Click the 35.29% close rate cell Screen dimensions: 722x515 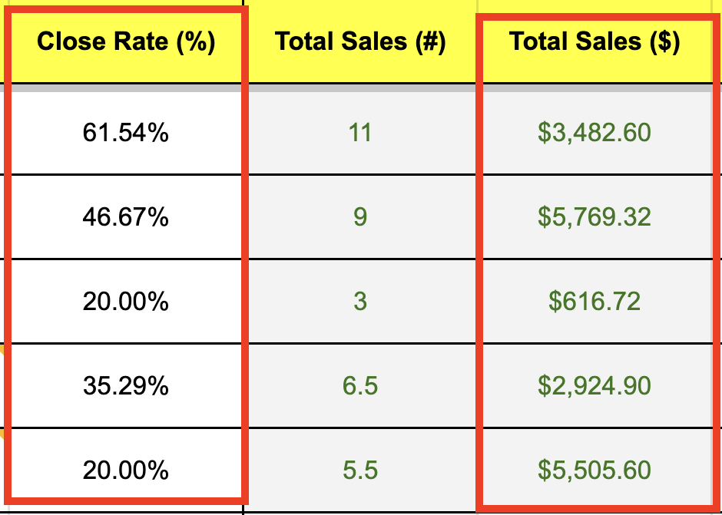(125, 385)
